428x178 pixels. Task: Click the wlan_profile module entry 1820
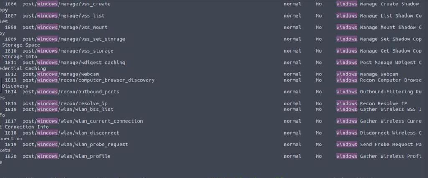[66, 156]
